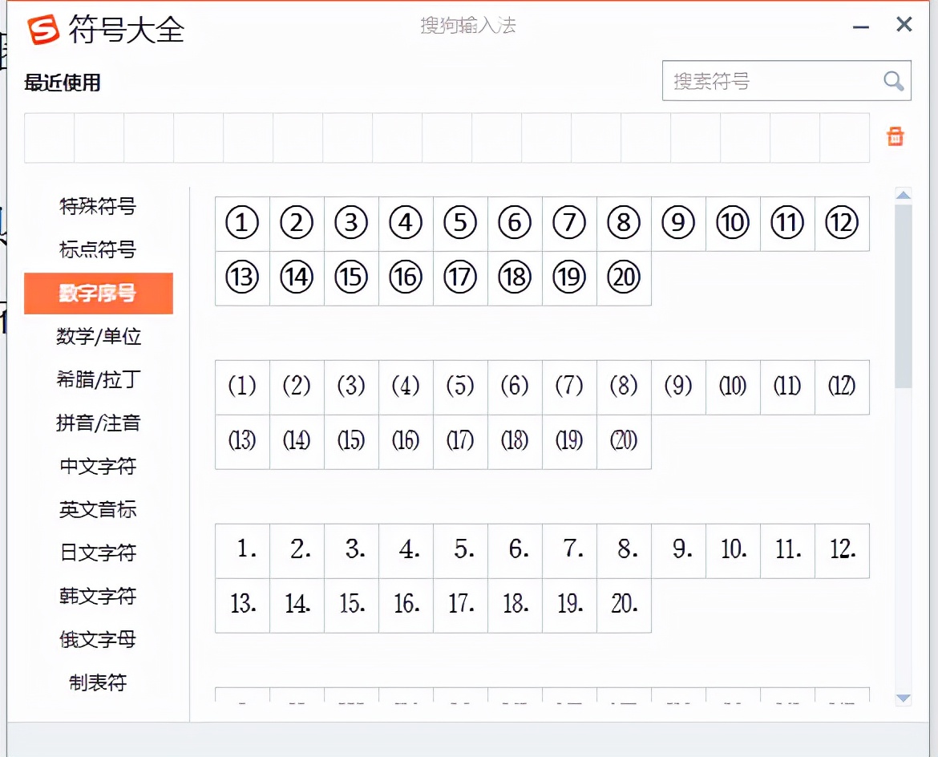The height and width of the screenshot is (757, 938).
Task: Insert the circled number ①
Action: point(241,223)
